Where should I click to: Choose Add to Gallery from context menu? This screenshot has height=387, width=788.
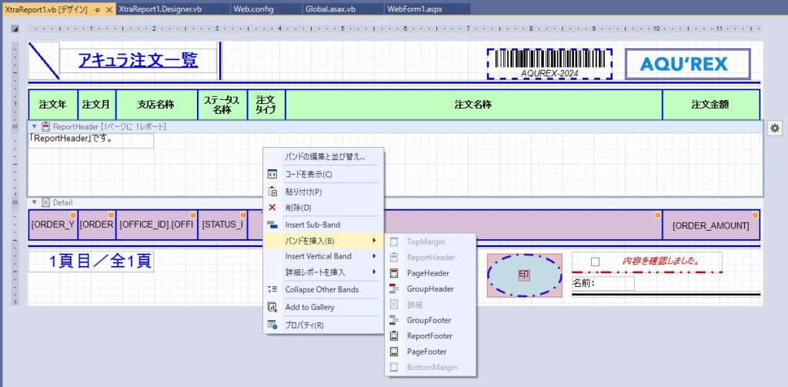[309, 307]
